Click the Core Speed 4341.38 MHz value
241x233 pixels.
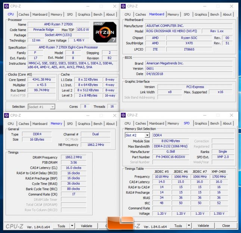41,80
